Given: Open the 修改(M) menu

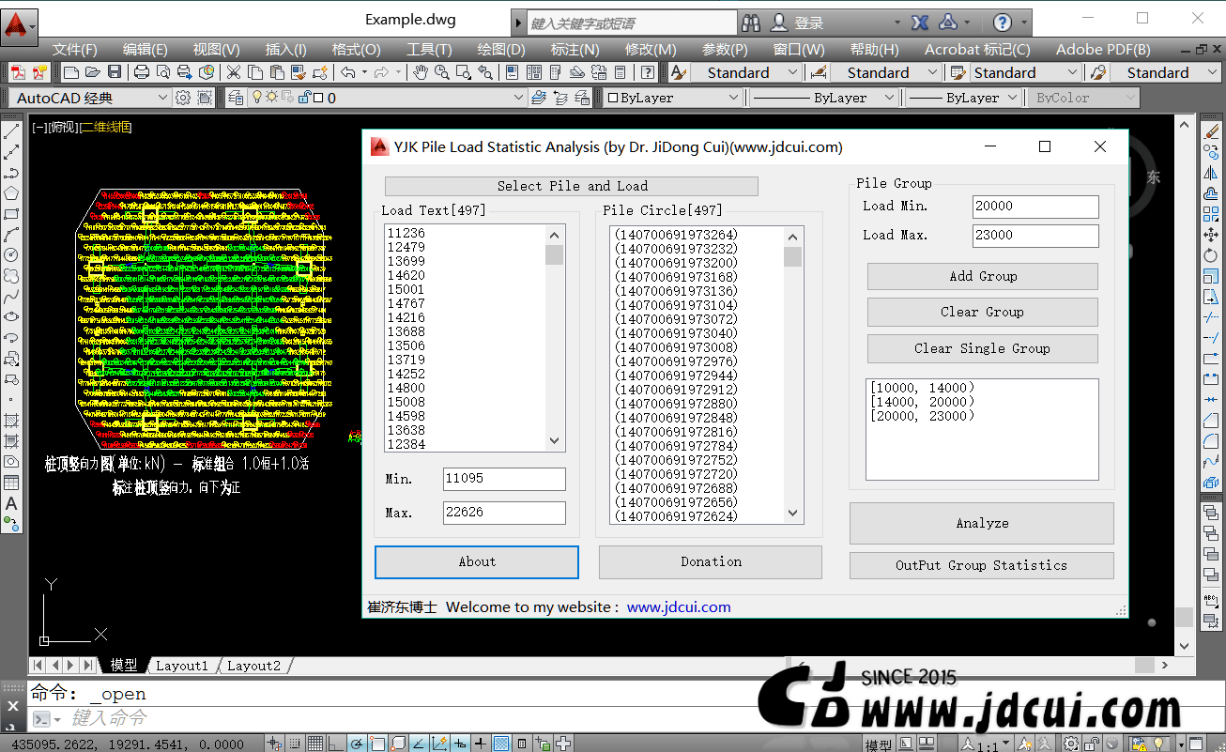Looking at the screenshot, I should point(651,49).
